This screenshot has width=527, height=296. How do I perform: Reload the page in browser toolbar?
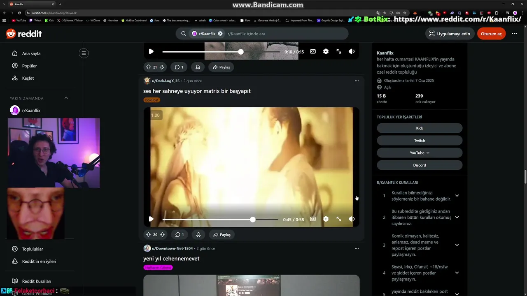(x=19, y=13)
